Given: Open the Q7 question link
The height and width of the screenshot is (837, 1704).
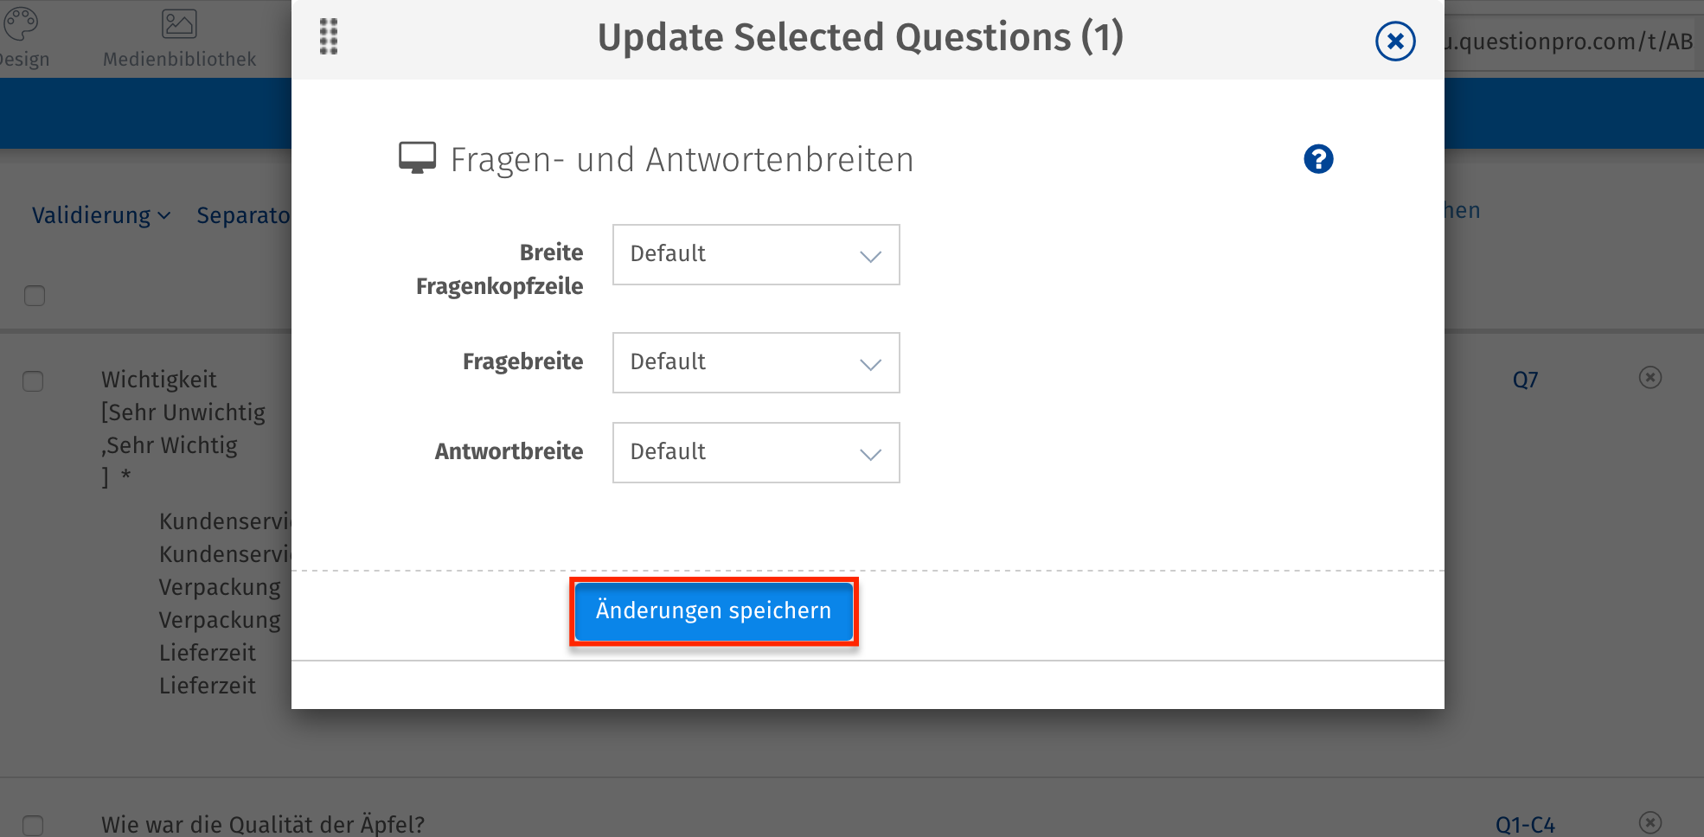Looking at the screenshot, I should click(x=1525, y=380).
